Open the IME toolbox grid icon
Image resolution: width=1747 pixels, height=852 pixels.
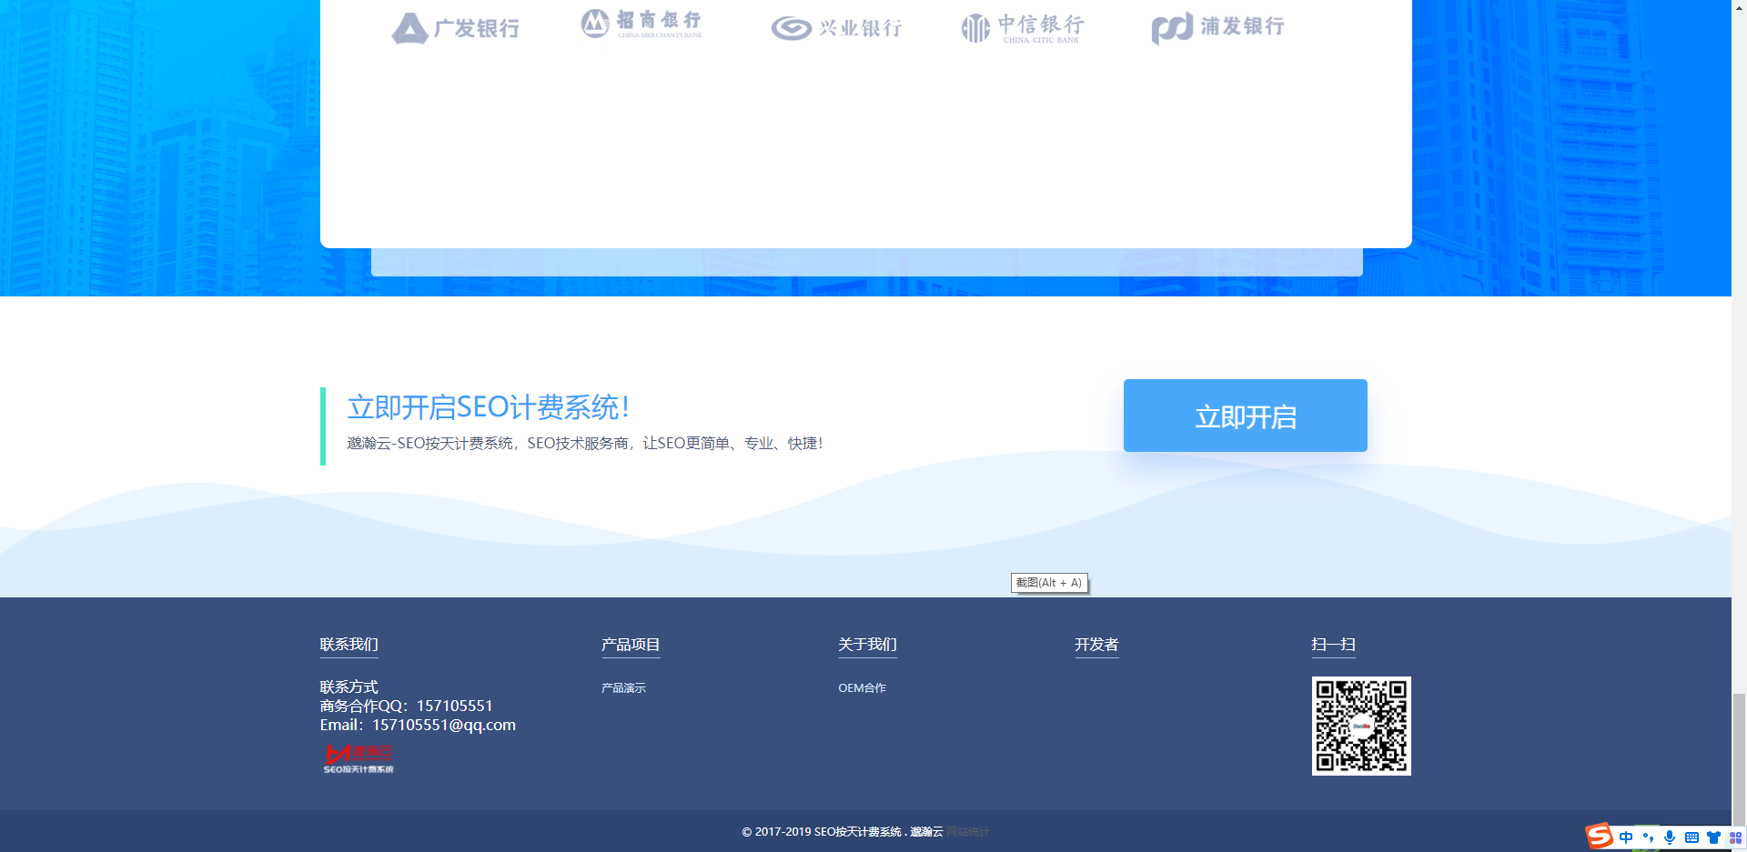point(1735,837)
